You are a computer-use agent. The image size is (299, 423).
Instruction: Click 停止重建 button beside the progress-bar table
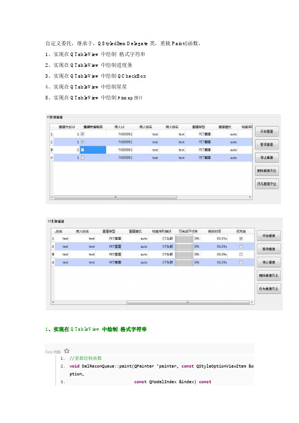coord(269,262)
